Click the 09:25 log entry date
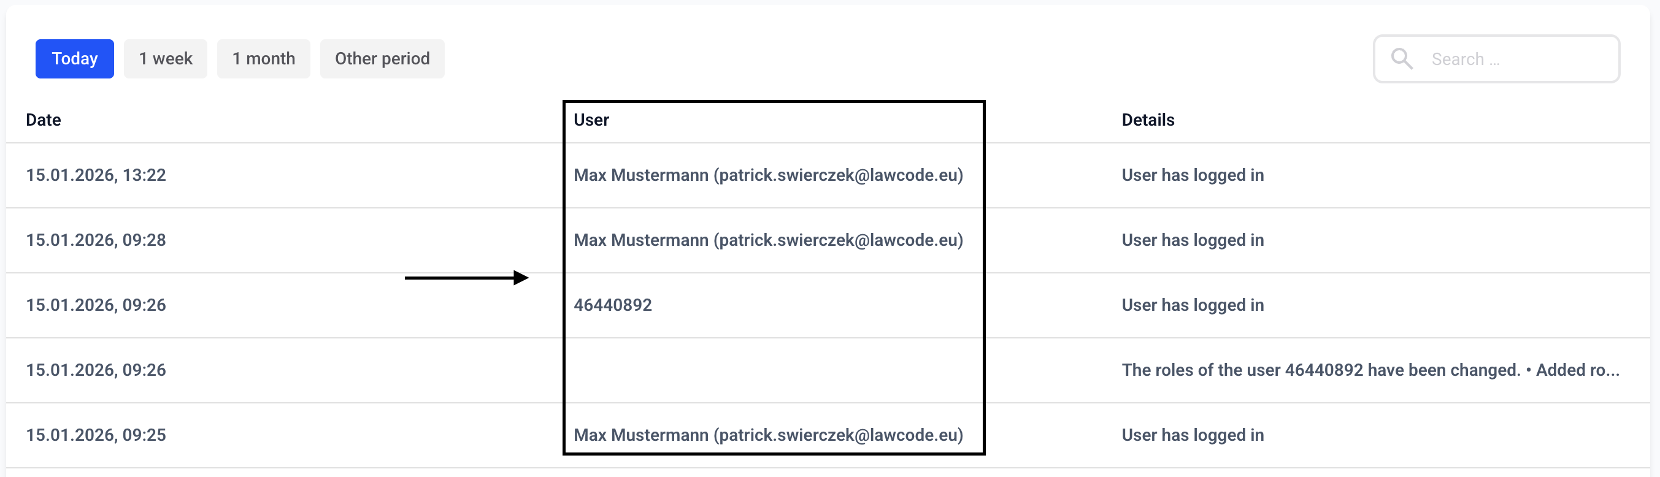The image size is (1660, 477). click(96, 435)
